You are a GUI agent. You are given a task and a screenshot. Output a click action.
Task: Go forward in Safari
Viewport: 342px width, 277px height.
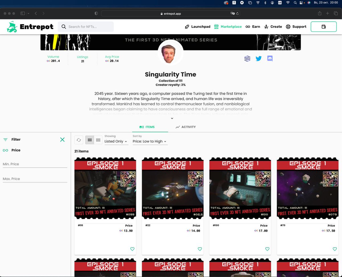tap(43, 13)
